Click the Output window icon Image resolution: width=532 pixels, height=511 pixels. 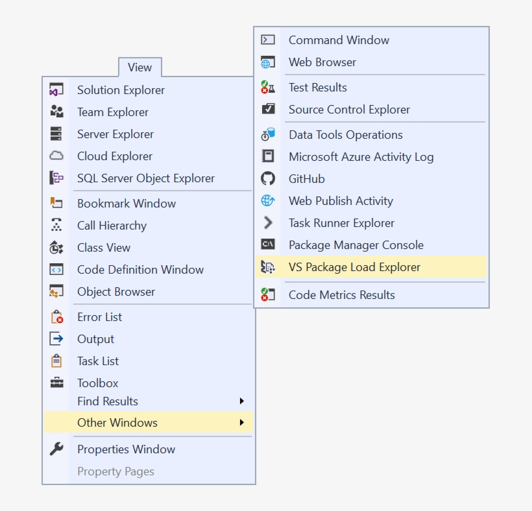(57, 339)
